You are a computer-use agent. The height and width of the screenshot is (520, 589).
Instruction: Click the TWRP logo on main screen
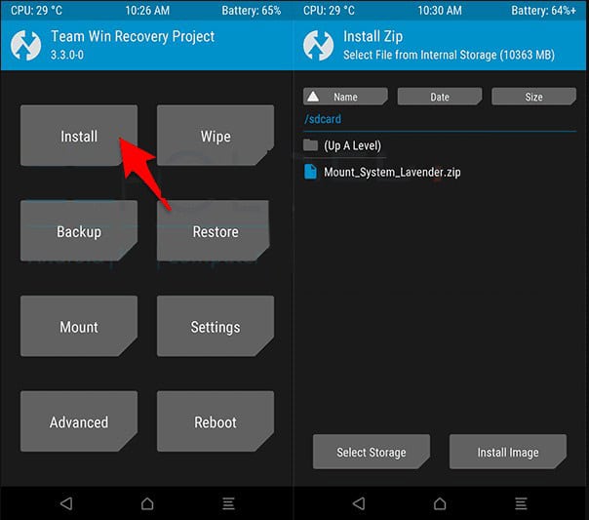(25, 46)
